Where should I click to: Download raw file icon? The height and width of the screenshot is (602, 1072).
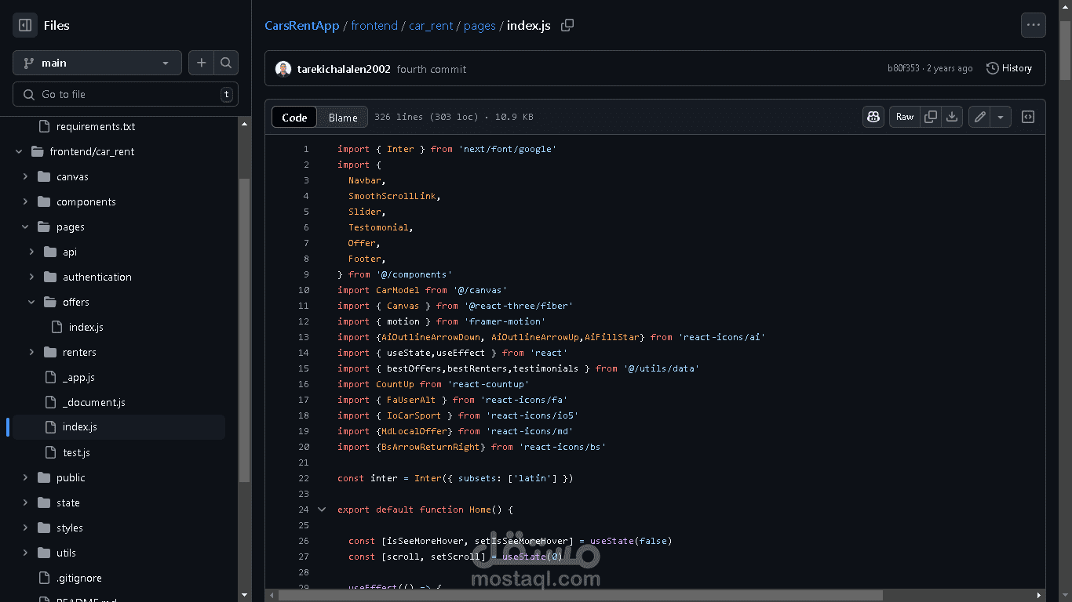pyautogui.click(x=952, y=117)
